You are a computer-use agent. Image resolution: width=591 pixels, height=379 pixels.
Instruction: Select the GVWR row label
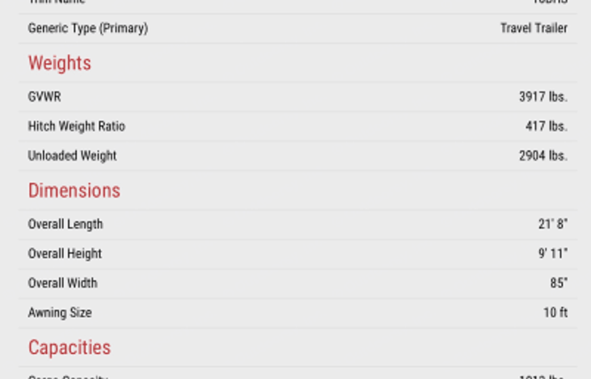coord(44,97)
